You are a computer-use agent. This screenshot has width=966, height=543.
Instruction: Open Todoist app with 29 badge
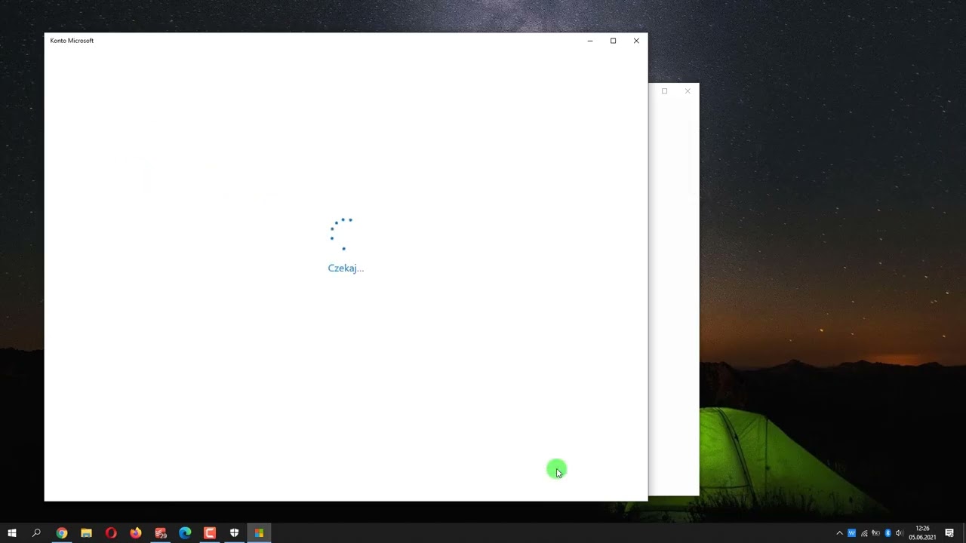pos(161,533)
